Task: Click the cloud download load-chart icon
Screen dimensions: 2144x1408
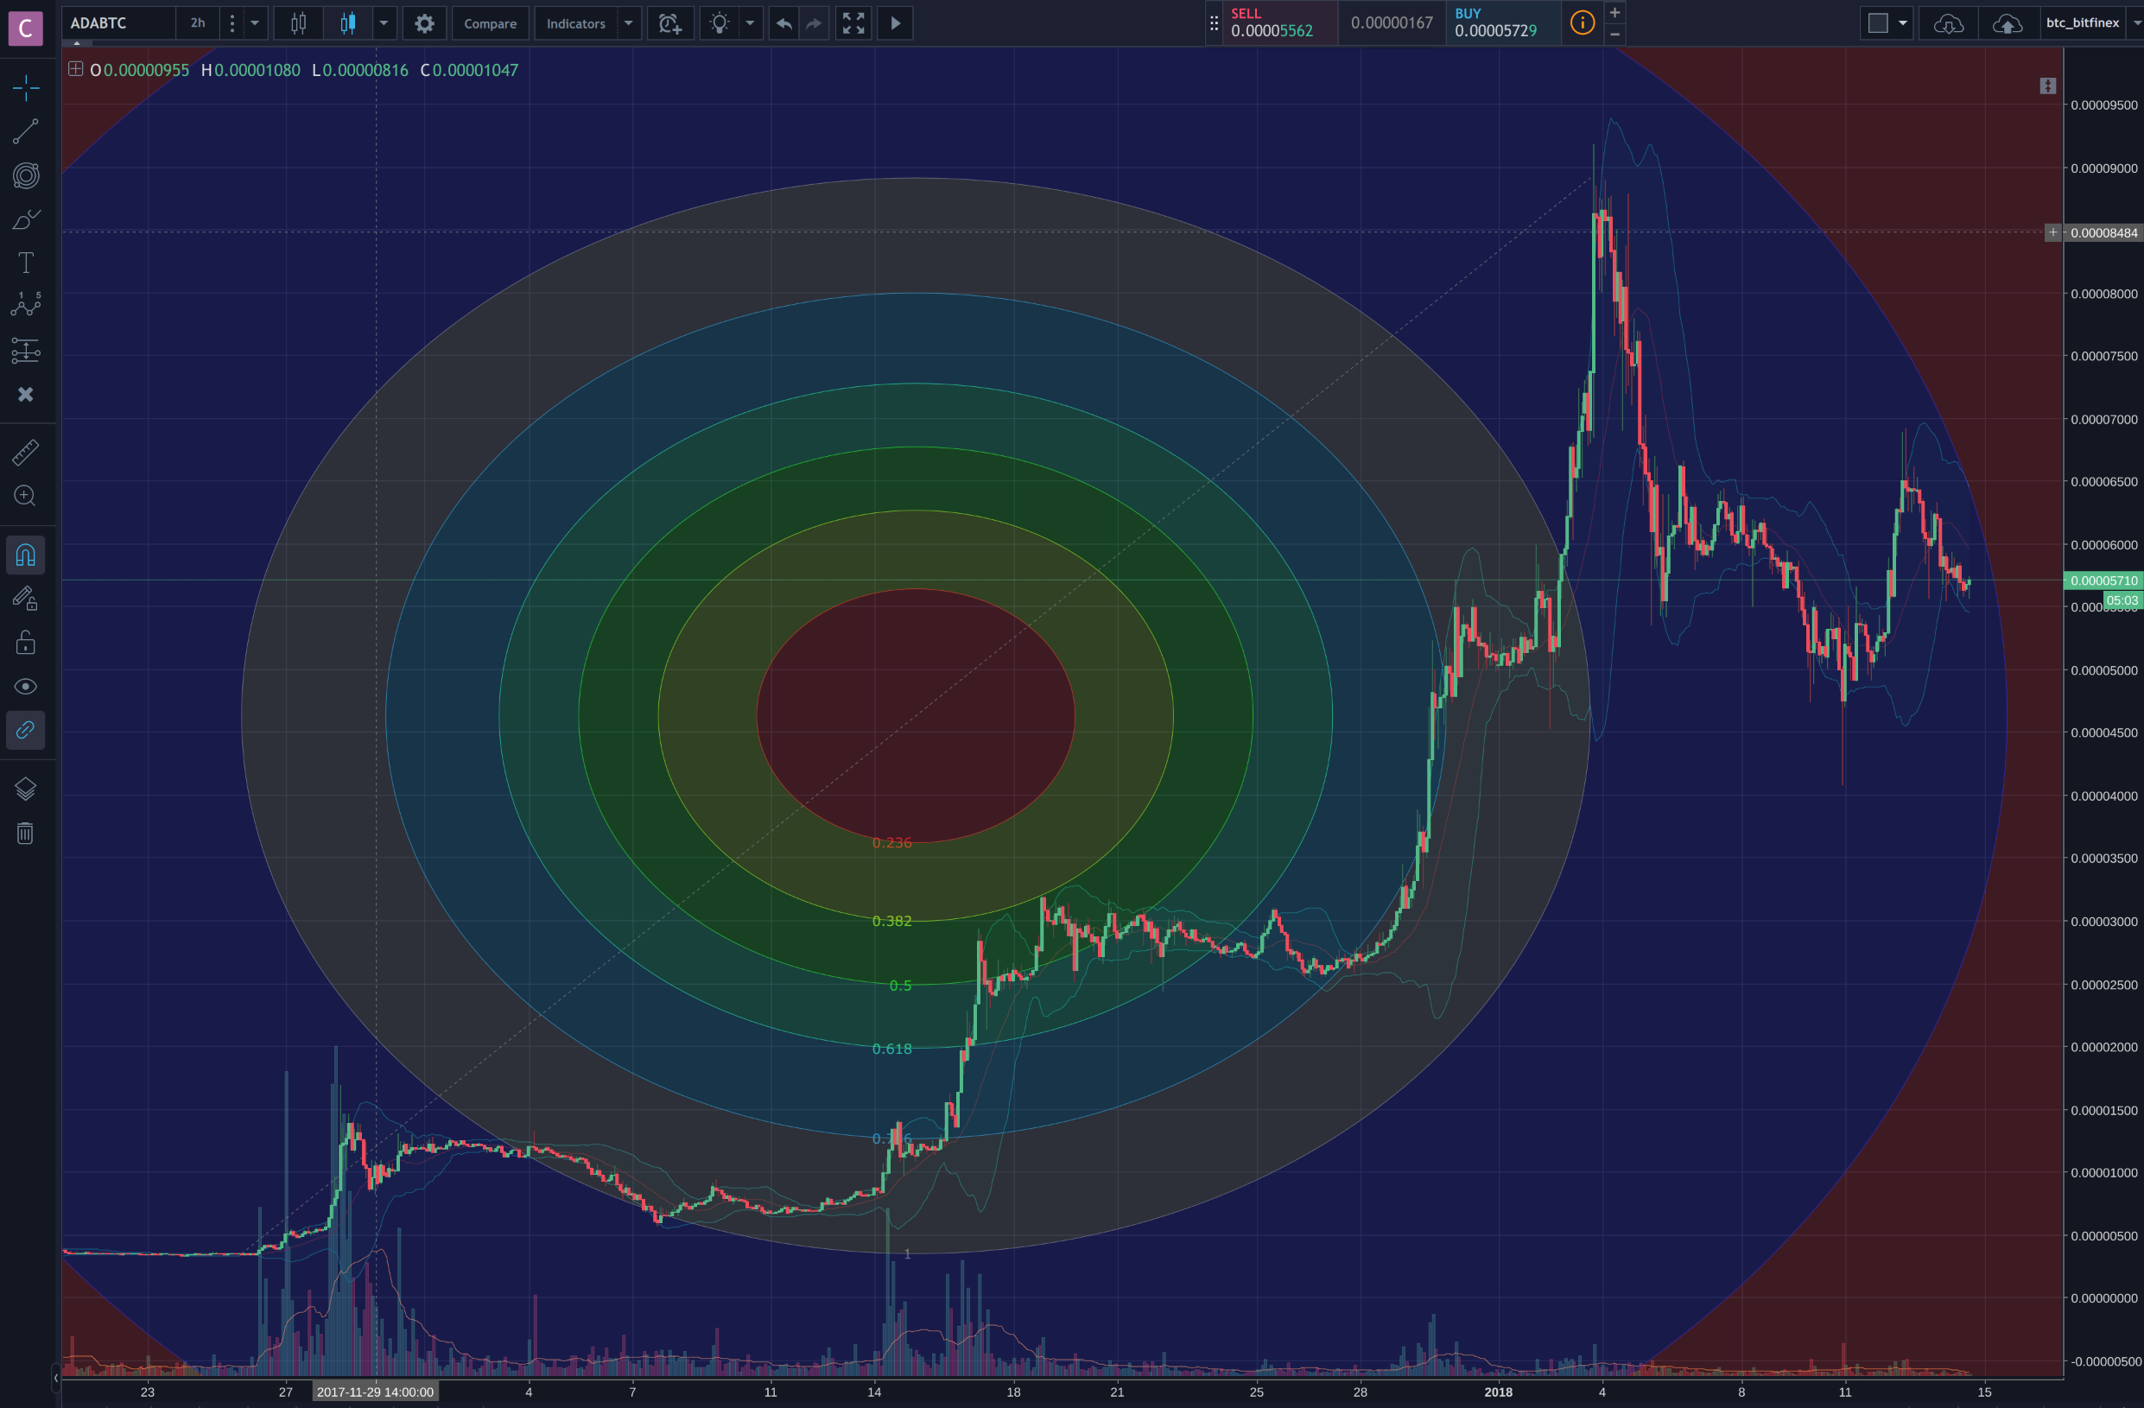Action: [x=1949, y=22]
